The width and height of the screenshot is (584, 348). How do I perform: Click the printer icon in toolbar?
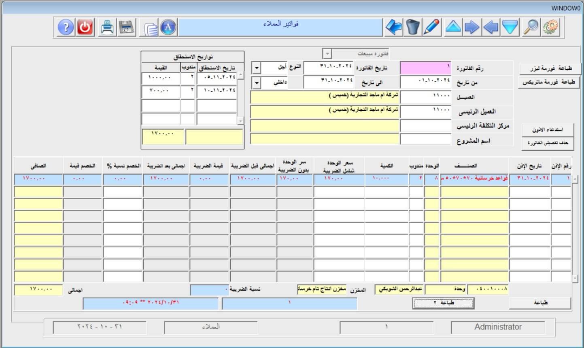pos(107,27)
